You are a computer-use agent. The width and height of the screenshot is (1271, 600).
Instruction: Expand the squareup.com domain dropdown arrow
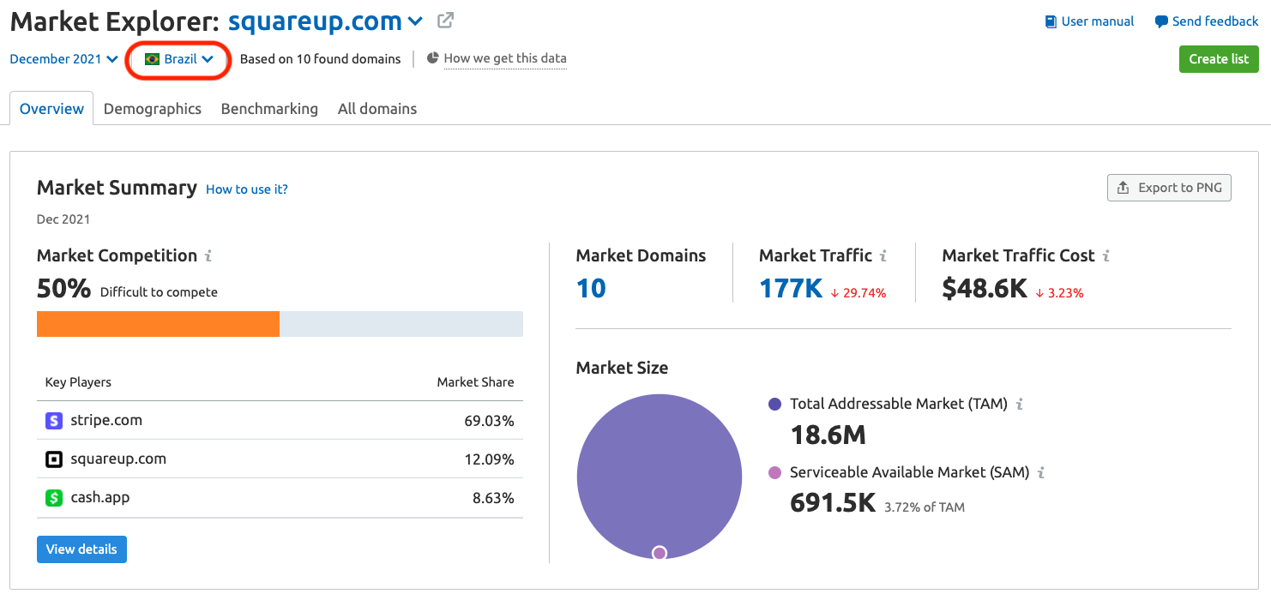pyautogui.click(x=415, y=21)
